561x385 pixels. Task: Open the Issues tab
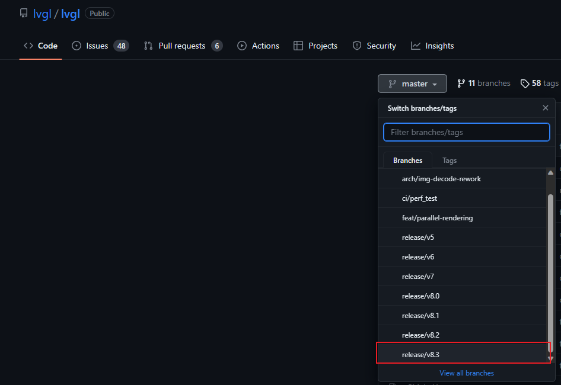click(100, 46)
